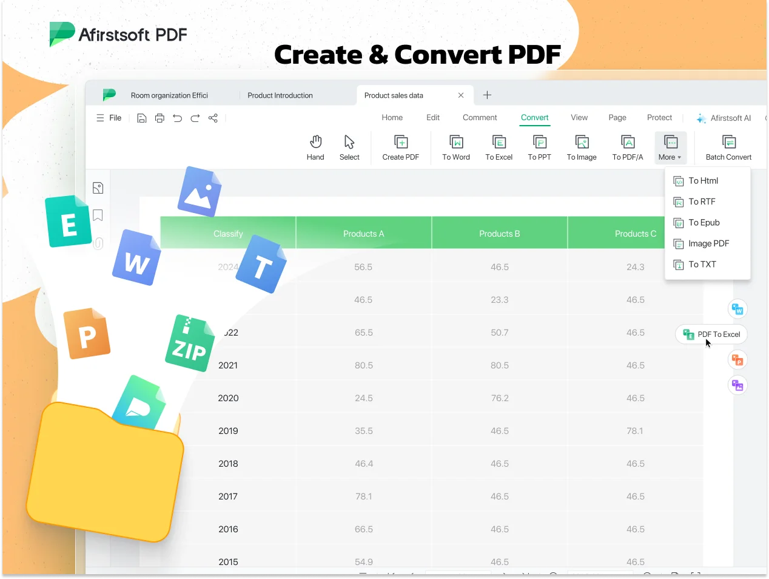Viewport: 769px width, 579px height.
Task: Click the 76.2 value in 2020 row
Action: click(x=500, y=398)
